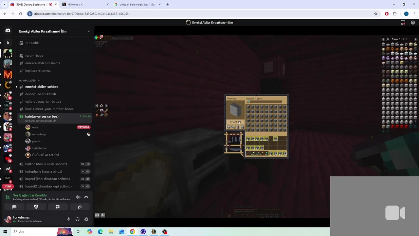Switch to the Home / X browser tab
The image size is (419, 236).
[85, 5]
